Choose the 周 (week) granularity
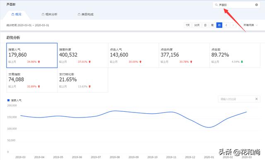Image resolution: width=265 pixels, height=160 pixels. [x=212, y=25]
